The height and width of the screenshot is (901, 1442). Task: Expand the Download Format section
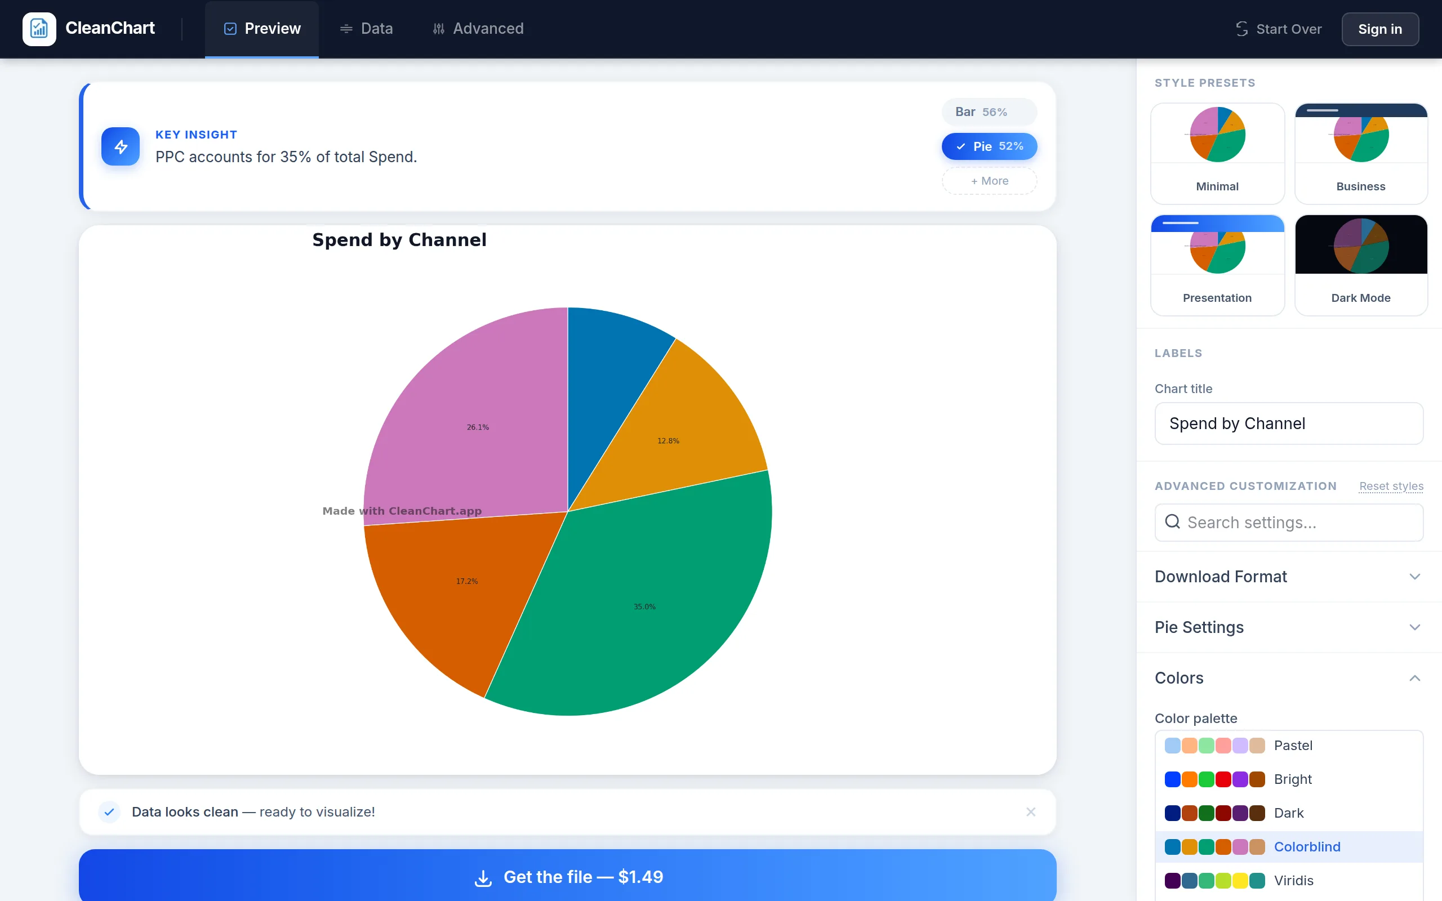1289,577
